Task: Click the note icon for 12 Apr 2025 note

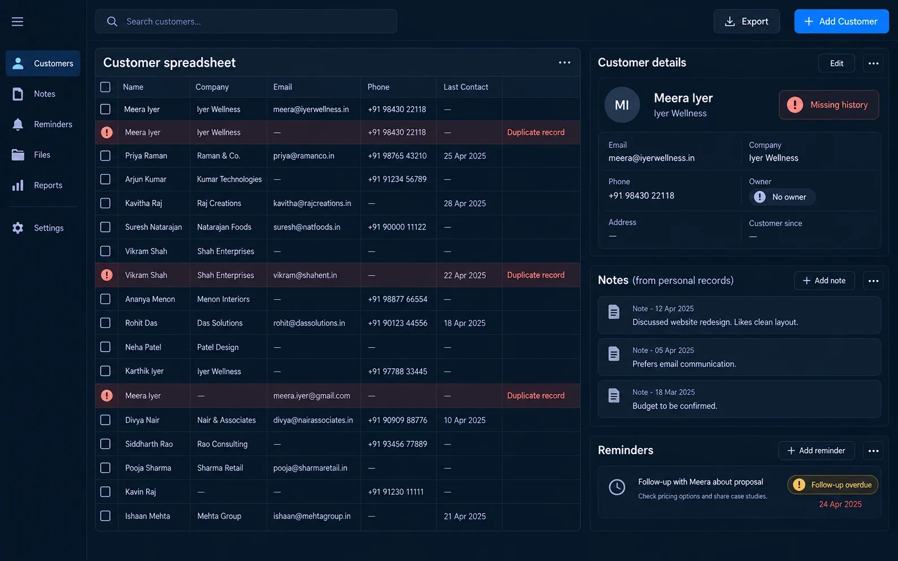Action: pyautogui.click(x=614, y=312)
